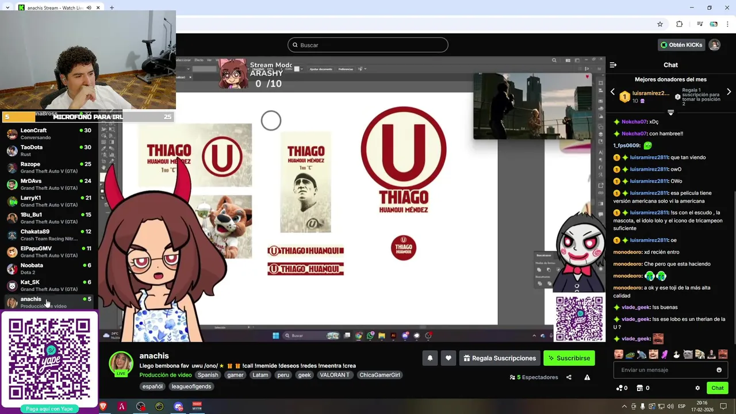Pick the purple quick emote
736x414 pixels.
[665, 354]
